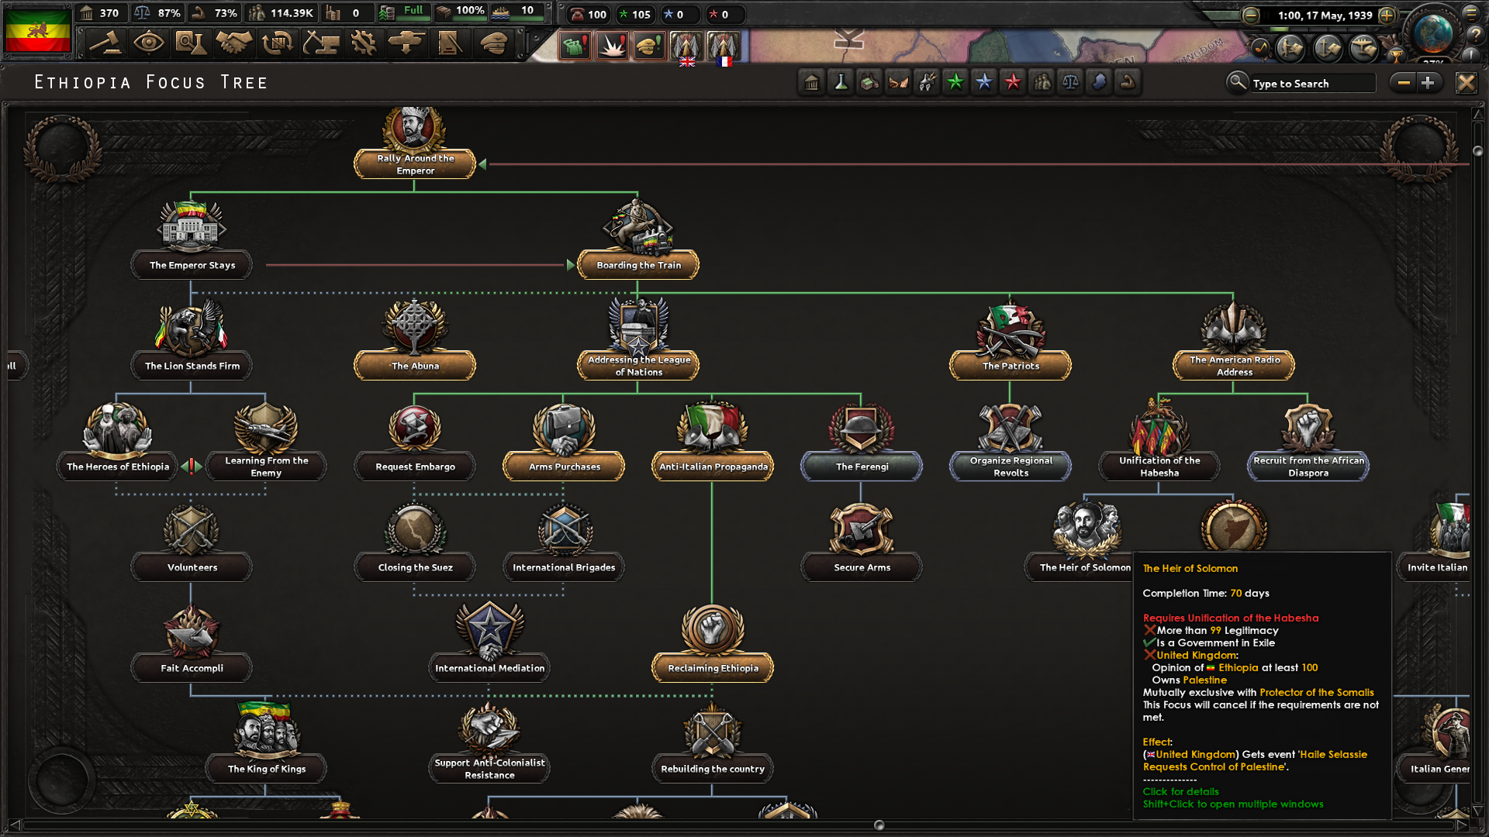Click the 'Click for details' link in tooltip
Image resolution: width=1489 pixels, height=837 pixels.
tap(1180, 791)
